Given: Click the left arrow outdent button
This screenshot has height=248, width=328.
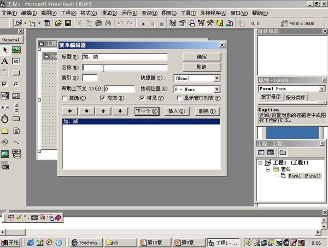Looking at the screenshot, I should pos(69,111).
